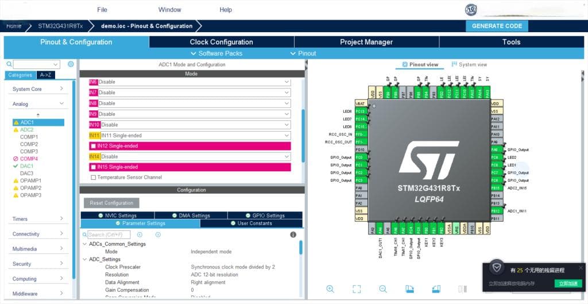Screen dimensions: 588x304
Task: Select pin PB15 labeled ADC2_IN15
Action: tap(496, 188)
